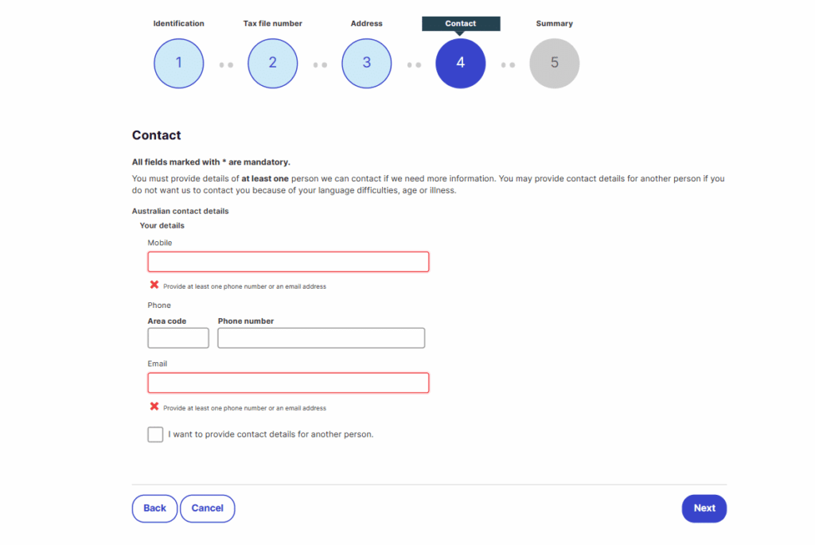Screen dimensions: 815x545
Task: Click the Address step label
Action: 366,24
